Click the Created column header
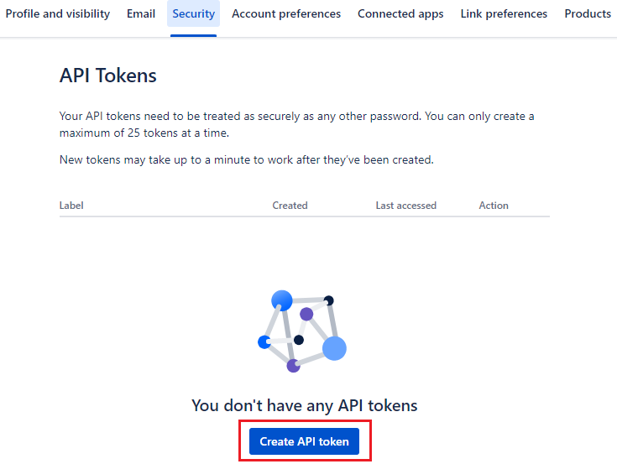This screenshot has width=617, height=464. tap(290, 206)
